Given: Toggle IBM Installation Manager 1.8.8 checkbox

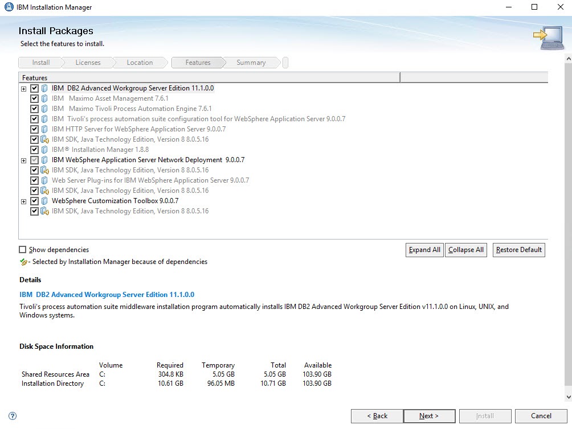Looking at the screenshot, I should 34,149.
